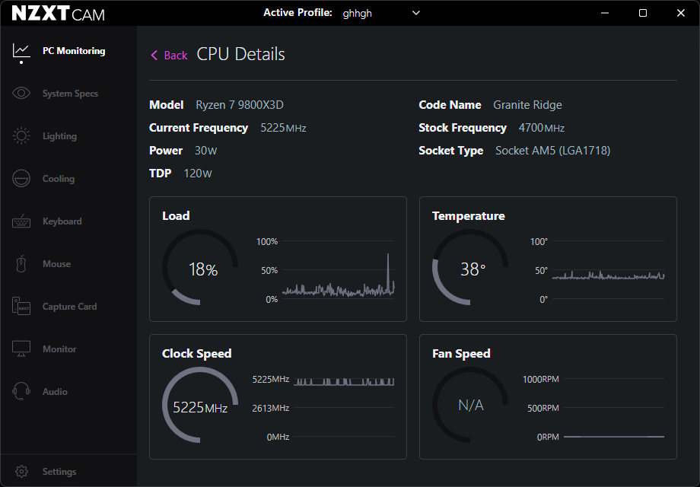Select Mouse in the sidebar

click(57, 264)
